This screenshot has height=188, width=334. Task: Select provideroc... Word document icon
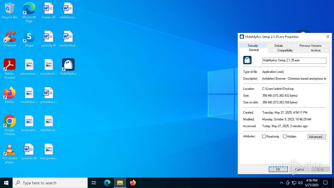point(49,95)
